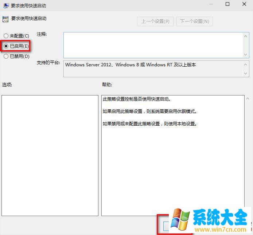Image resolution: width=253 pixels, height=235 pixels.
Task: Click the title bar window icon
Action: coord(6,5)
